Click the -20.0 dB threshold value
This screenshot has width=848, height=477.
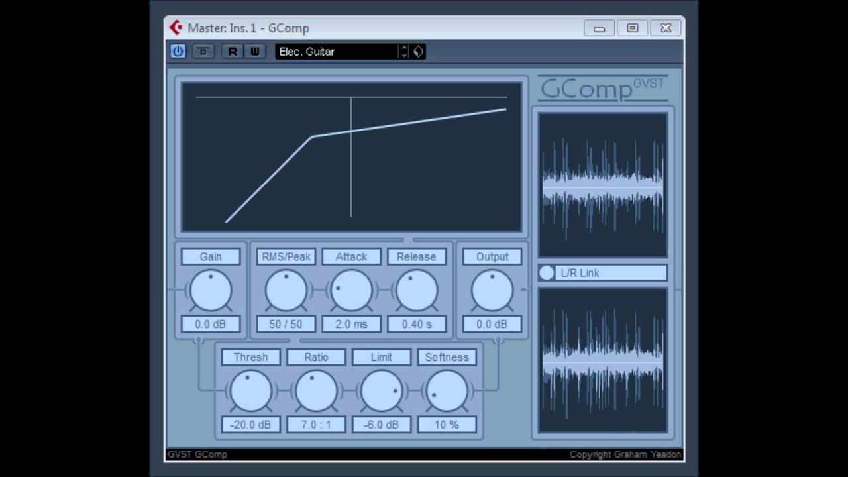pyautogui.click(x=250, y=425)
